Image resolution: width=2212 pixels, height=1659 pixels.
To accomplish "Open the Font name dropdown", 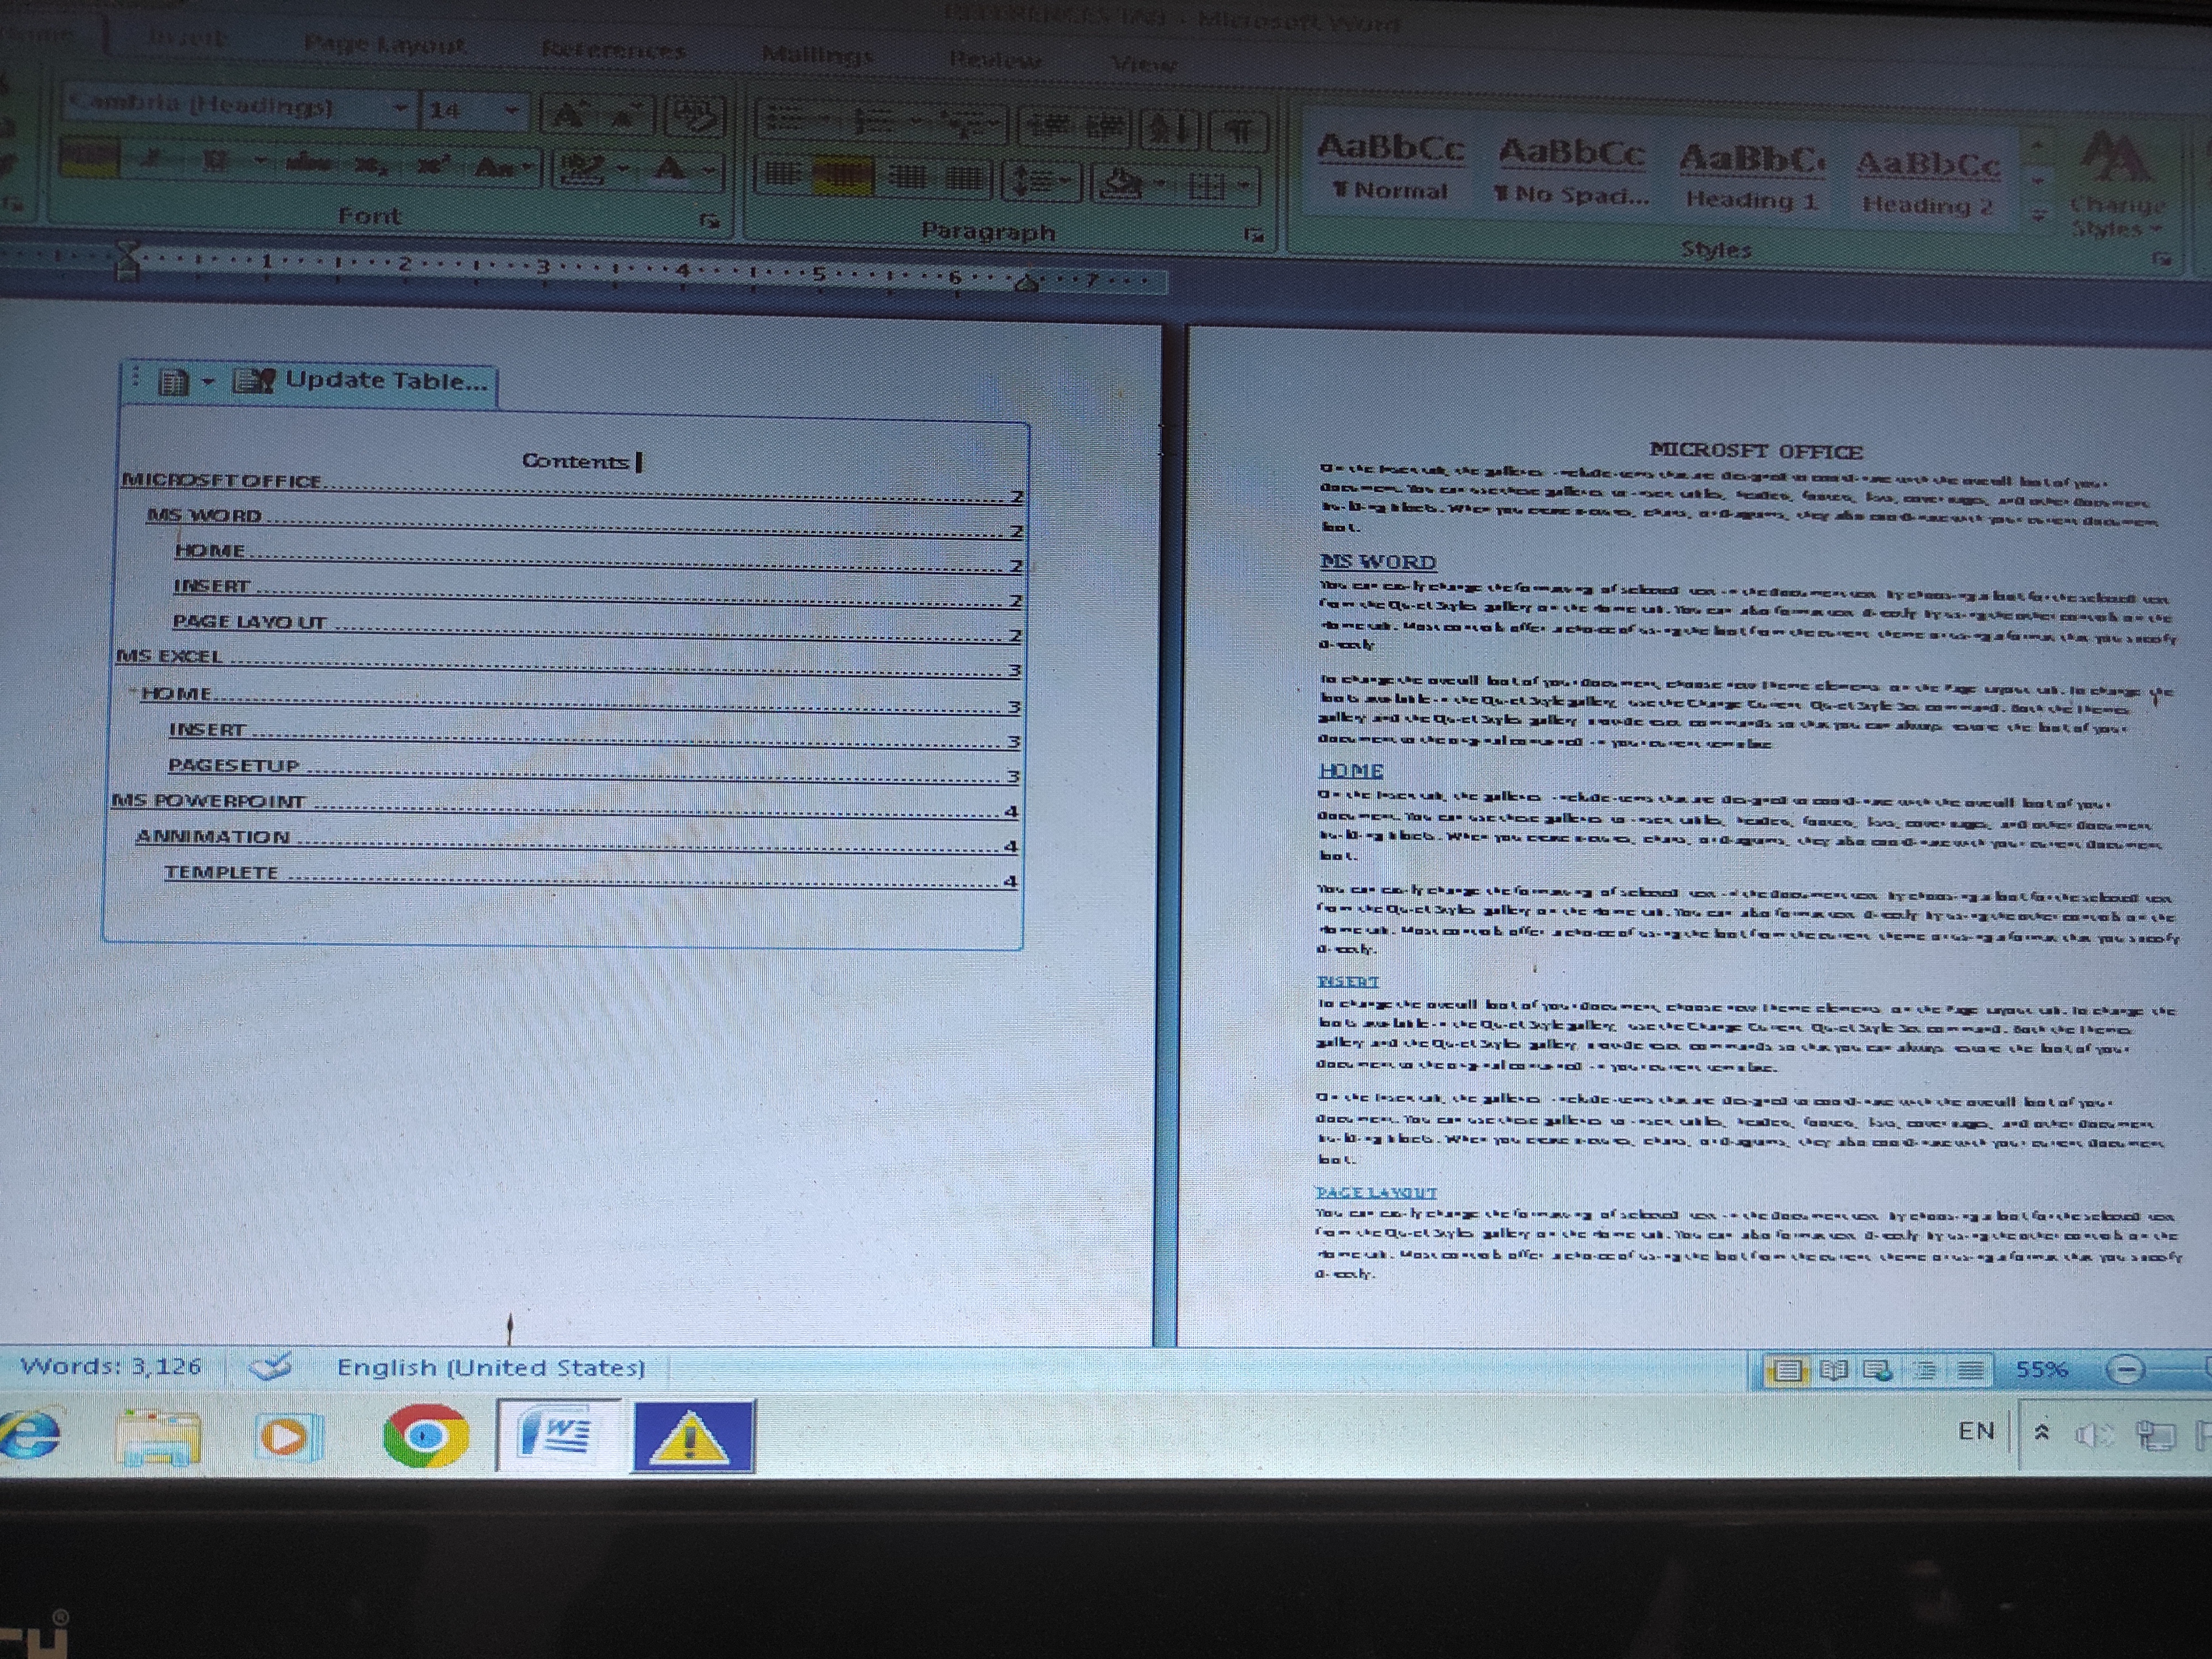I will (400, 108).
